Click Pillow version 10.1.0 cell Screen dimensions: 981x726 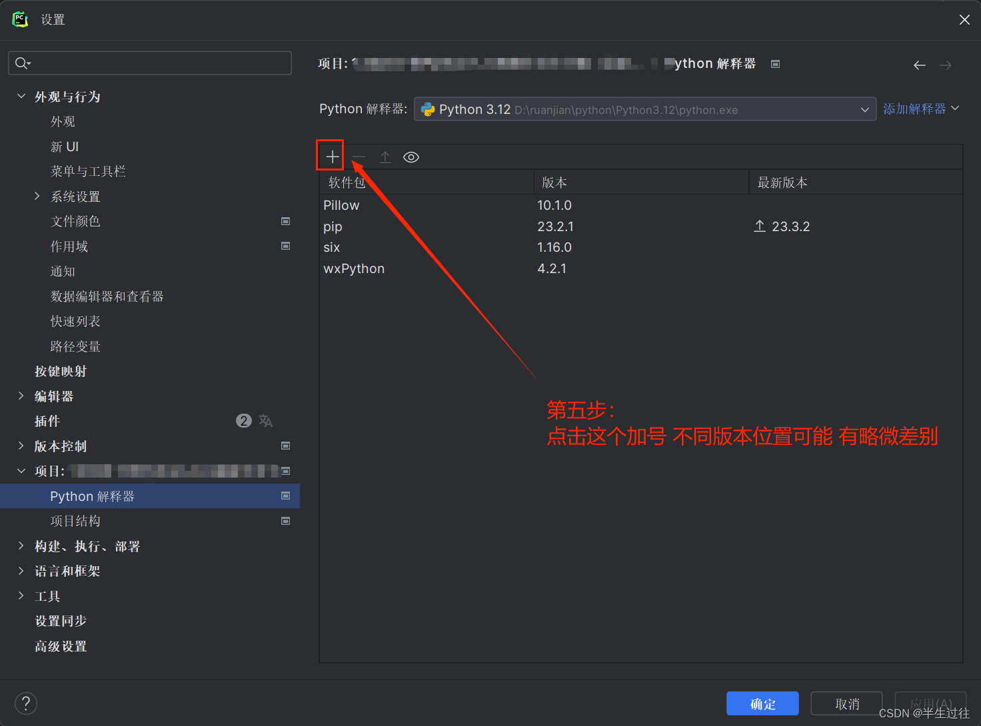pos(554,205)
